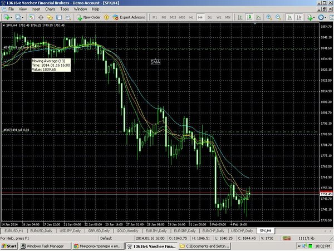
Task: Select the W1 timeframe
Action: tap(219, 17)
